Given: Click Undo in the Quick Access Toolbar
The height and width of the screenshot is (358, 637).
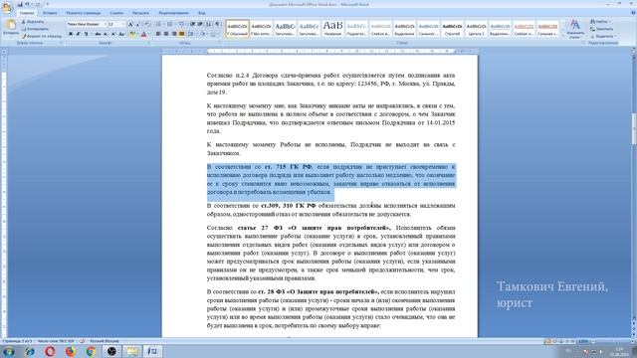Looking at the screenshot, I should (x=28, y=4).
